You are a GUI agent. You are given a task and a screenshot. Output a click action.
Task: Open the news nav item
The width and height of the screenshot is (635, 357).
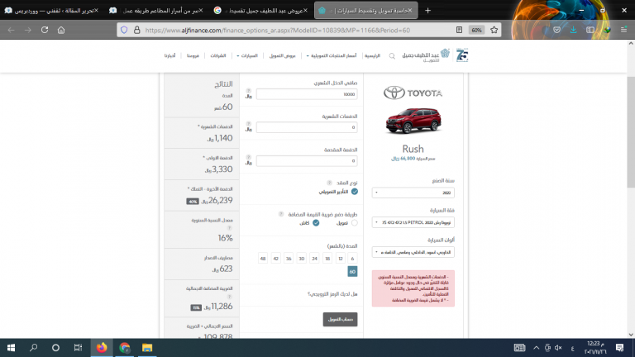[169, 56]
